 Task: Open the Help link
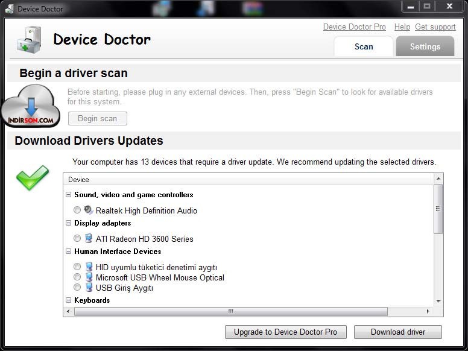[x=402, y=27]
